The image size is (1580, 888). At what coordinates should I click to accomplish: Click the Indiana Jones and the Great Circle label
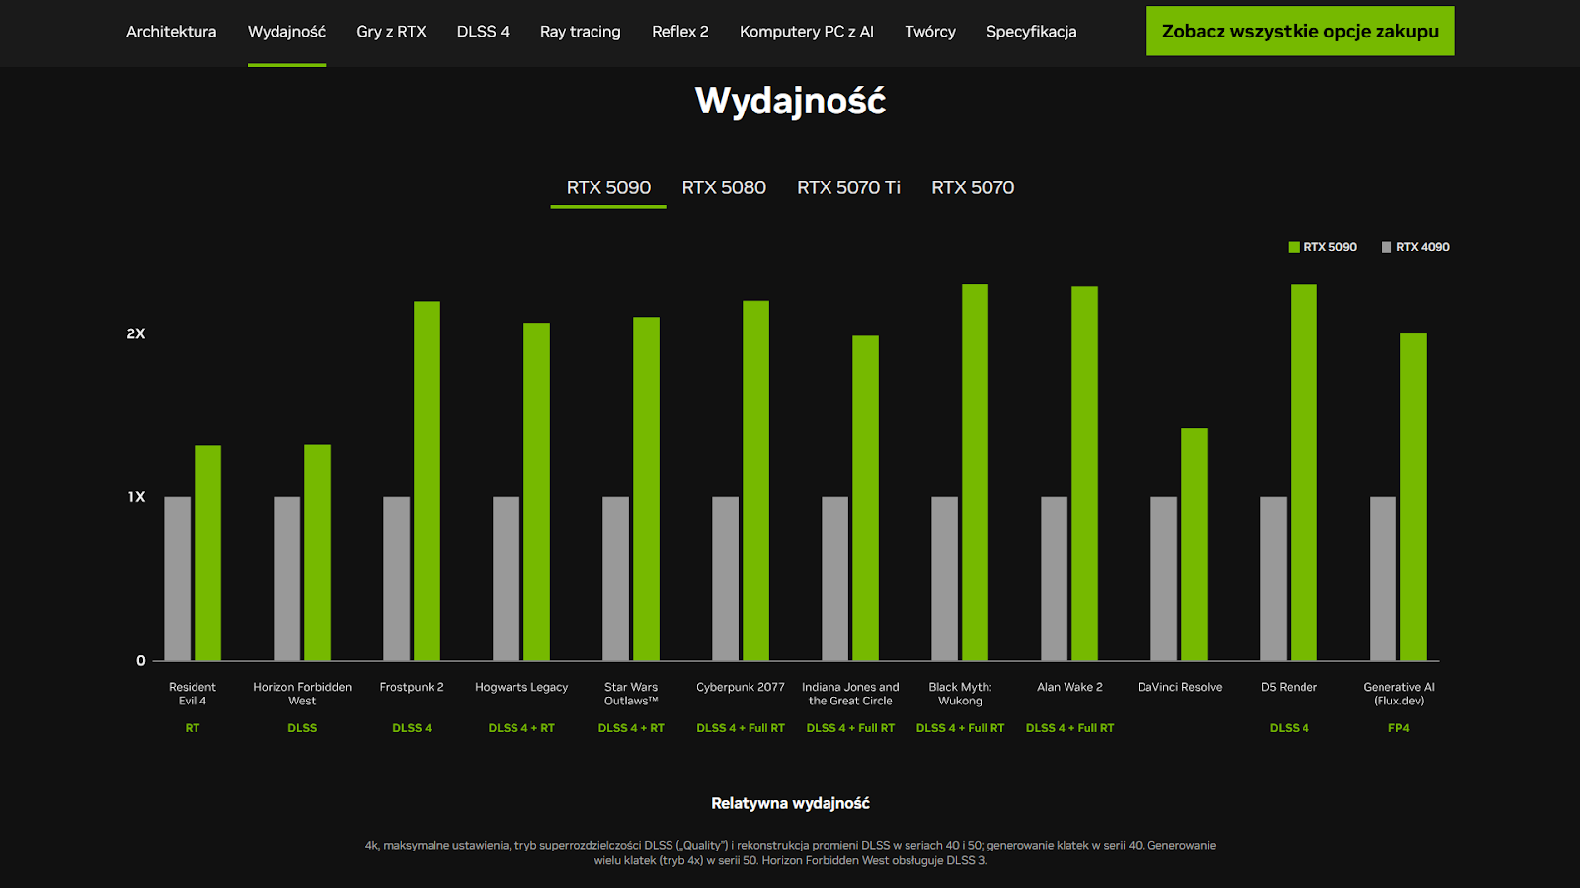click(850, 694)
